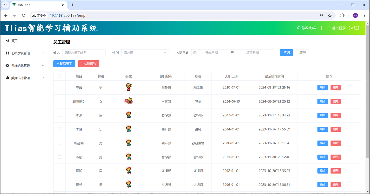Click the bar chart icon beside 数据统计管理

8,78
